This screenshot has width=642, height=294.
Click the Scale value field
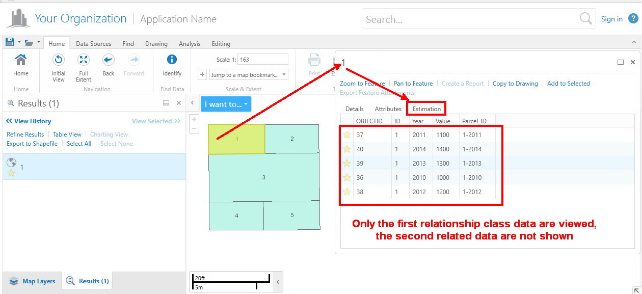click(x=263, y=60)
